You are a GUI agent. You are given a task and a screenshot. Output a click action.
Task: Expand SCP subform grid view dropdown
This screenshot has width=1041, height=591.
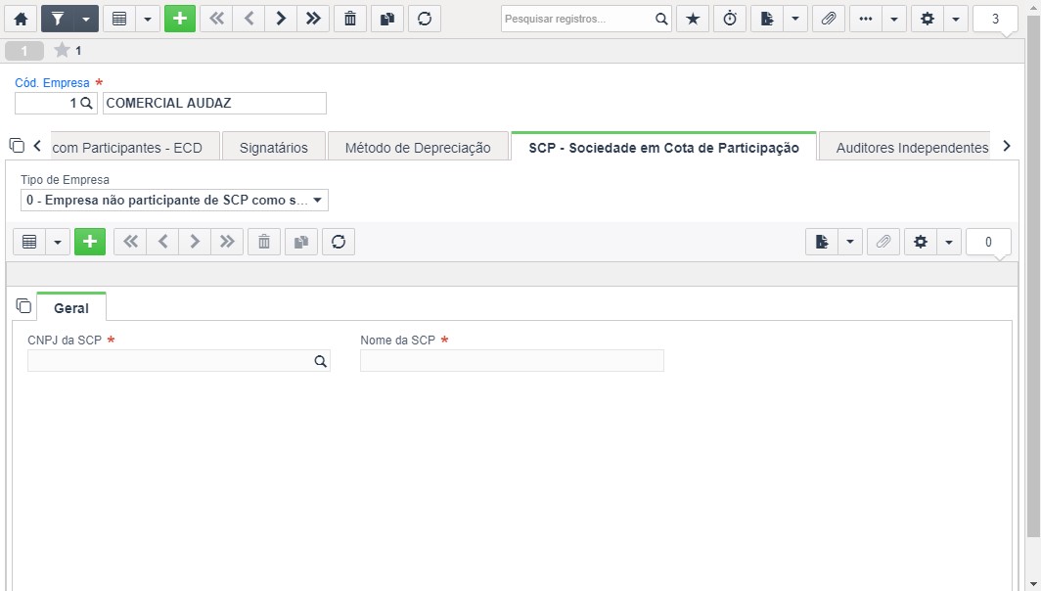(x=58, y=242)
